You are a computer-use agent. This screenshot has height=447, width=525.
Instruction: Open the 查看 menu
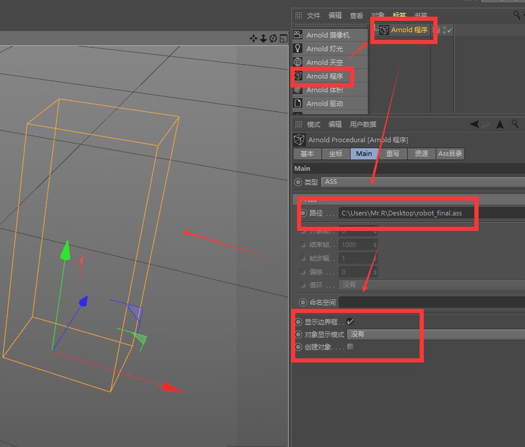click(x=356, y=15)
